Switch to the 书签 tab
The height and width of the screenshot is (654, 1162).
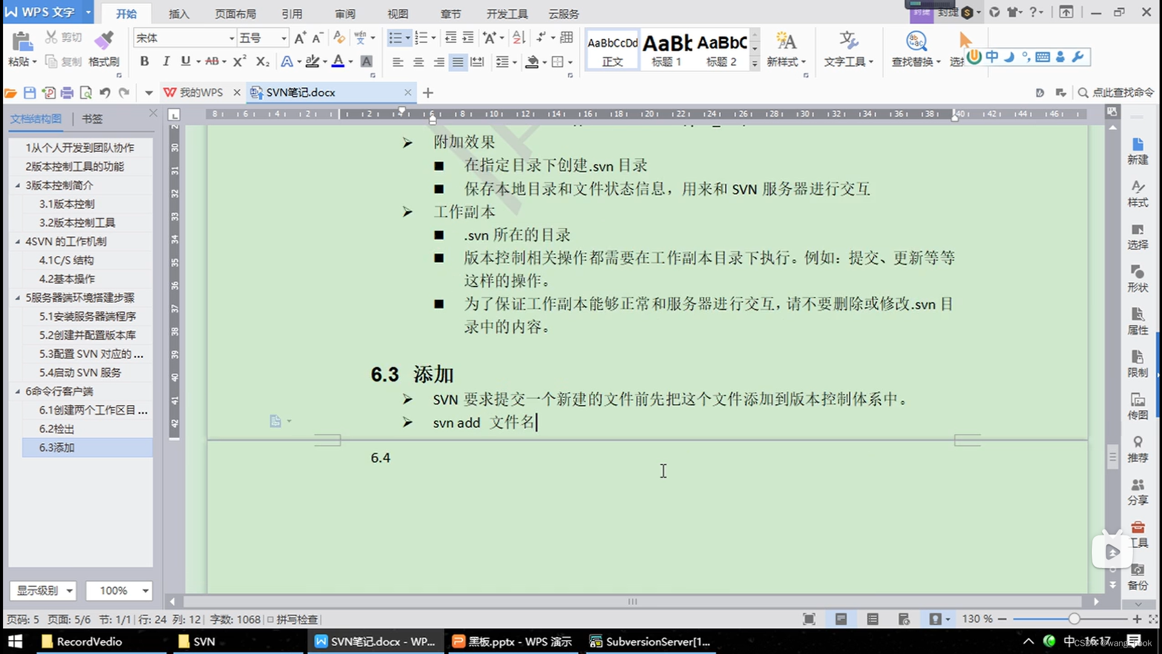pyautogui.click(x=92, y=119)
